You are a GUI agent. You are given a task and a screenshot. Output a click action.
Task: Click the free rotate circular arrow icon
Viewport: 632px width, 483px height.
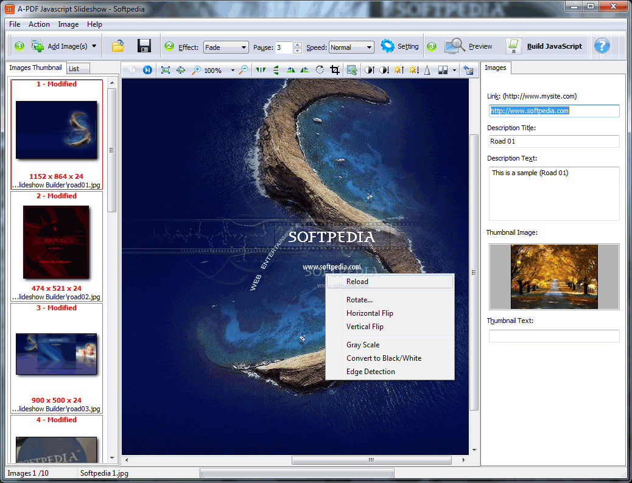tap(320, 70)
